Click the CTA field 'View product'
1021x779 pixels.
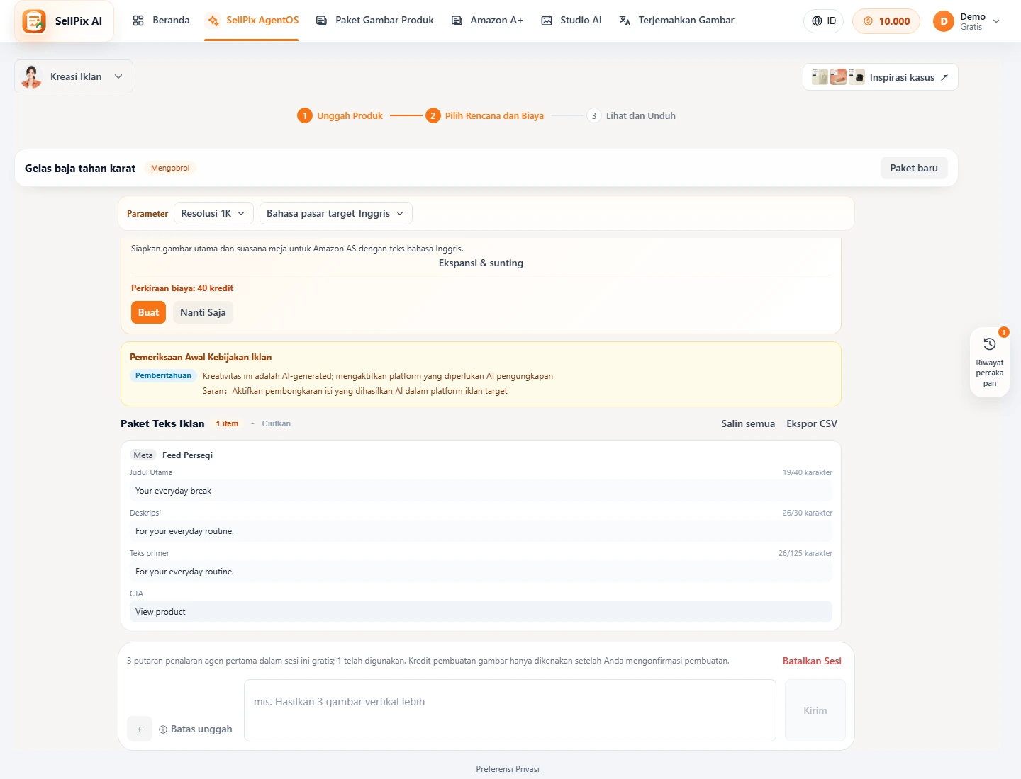[x=481, y=612]
